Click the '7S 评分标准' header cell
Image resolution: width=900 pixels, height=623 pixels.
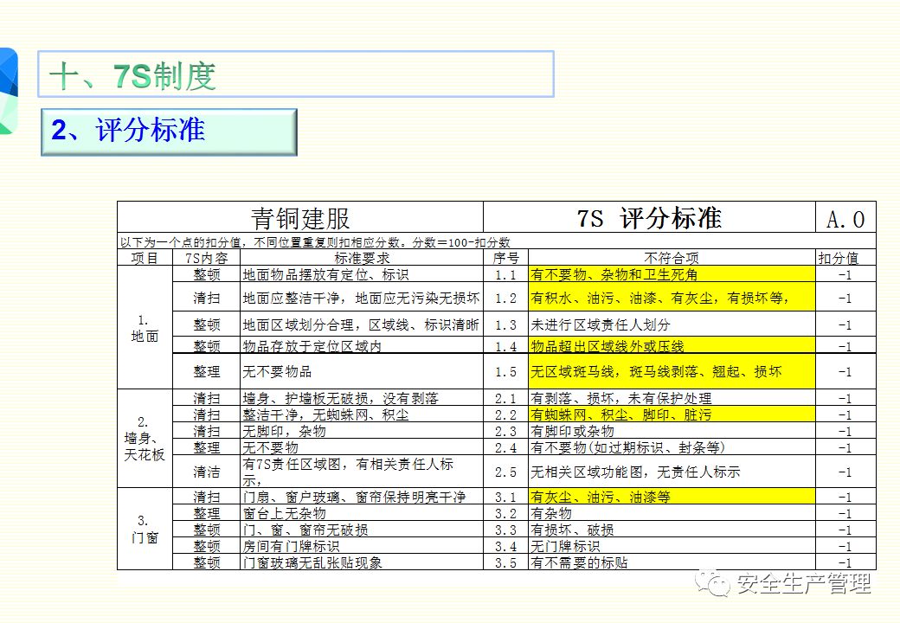tap(649, 217)
